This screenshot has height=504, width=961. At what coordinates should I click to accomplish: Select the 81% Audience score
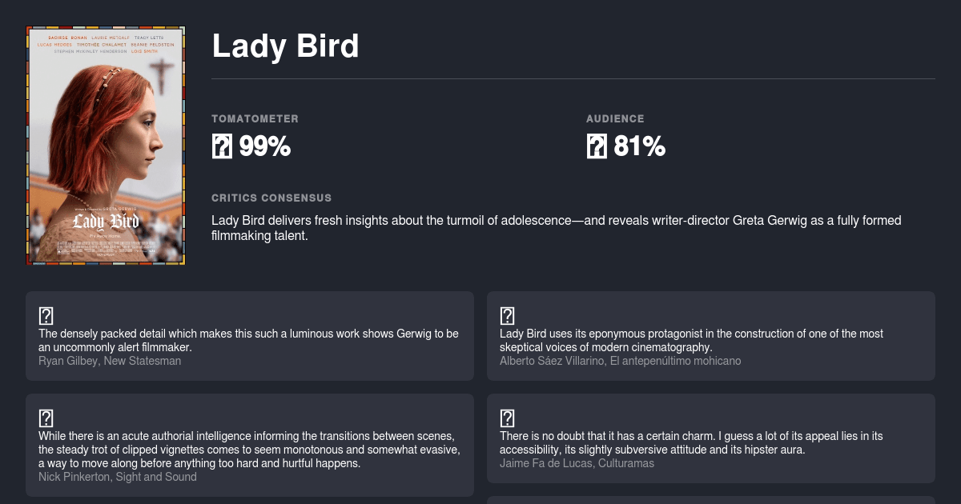point(639,146)
